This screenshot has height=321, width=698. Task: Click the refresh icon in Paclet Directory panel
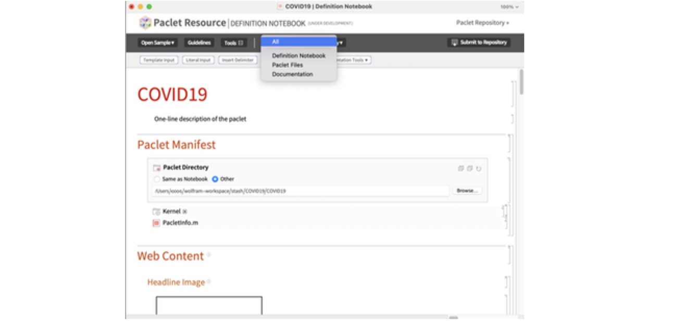[x=479, y=168]
